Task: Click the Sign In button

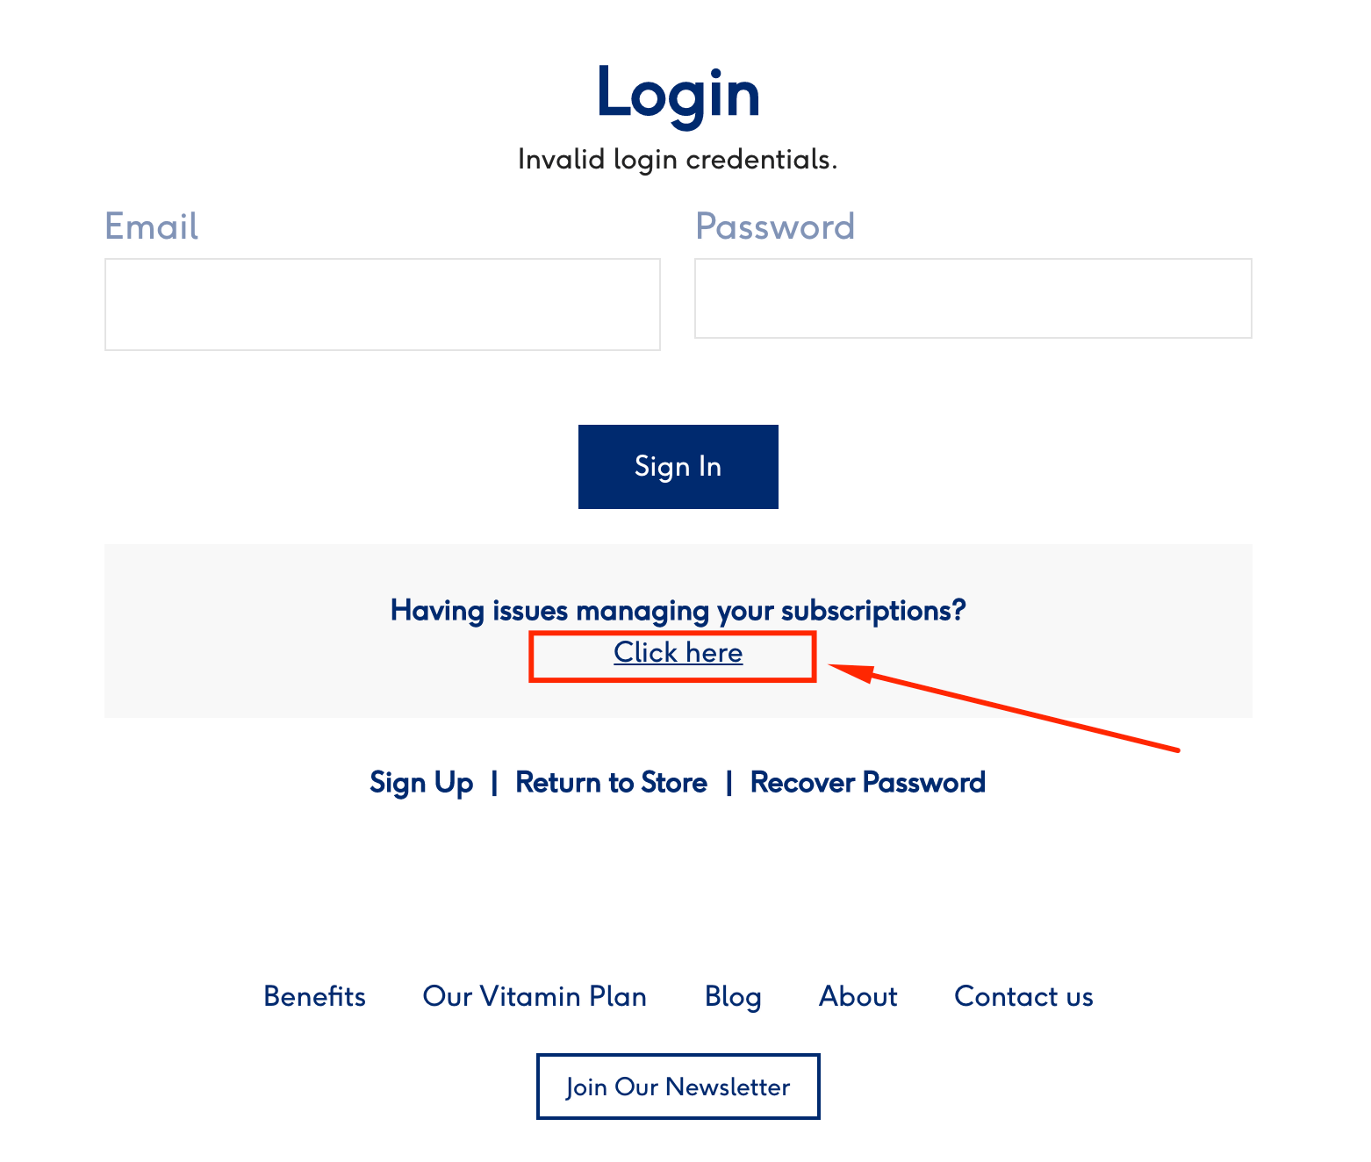Action: [x=678, y=467]
